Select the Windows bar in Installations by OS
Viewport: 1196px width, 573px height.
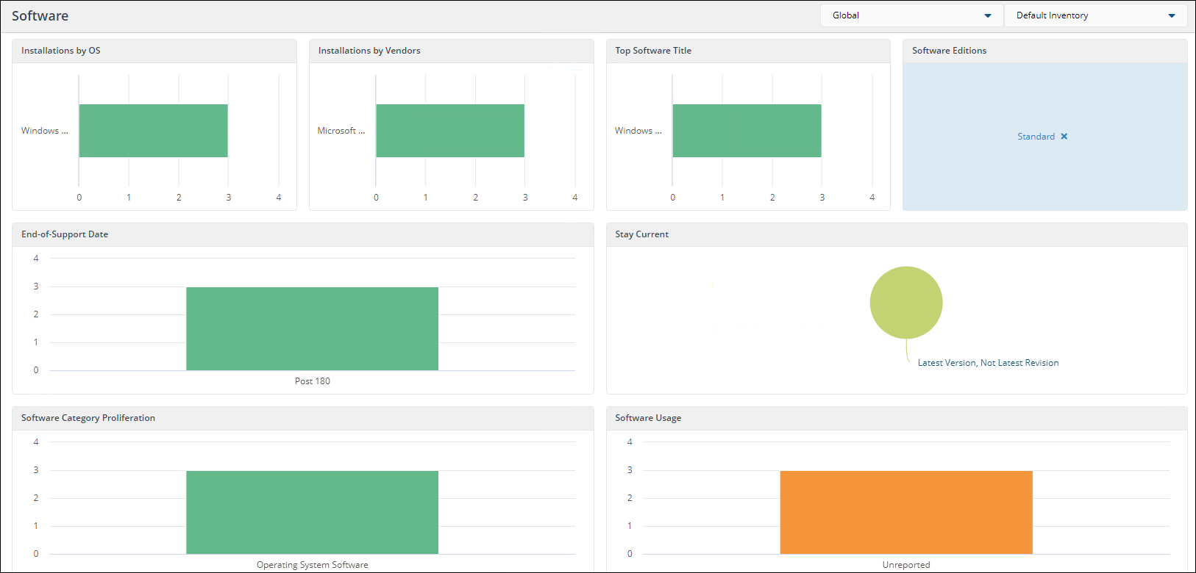point(153,131)
